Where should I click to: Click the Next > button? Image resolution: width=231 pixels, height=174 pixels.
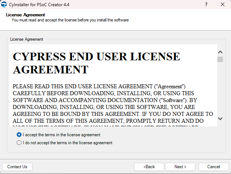tap(180, 167)
